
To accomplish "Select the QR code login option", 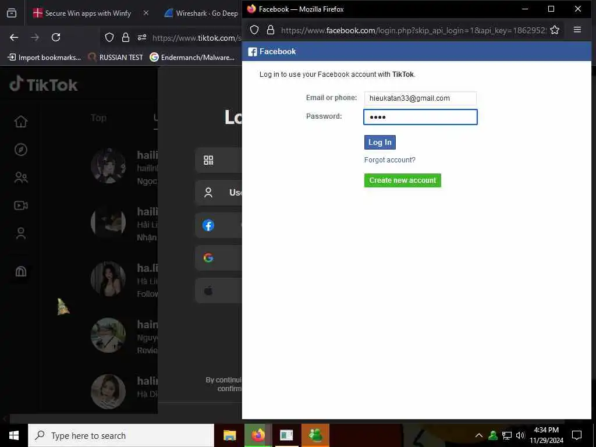I will pyautogui.click(x=208, y=160).
